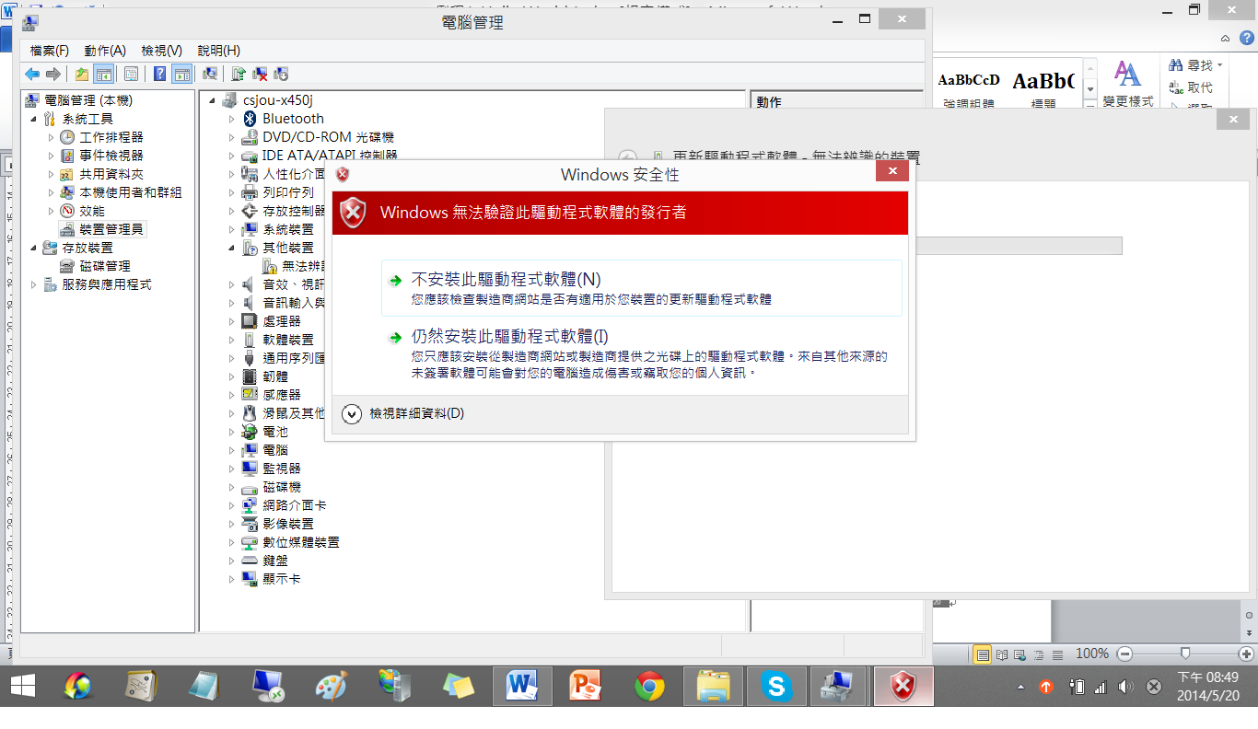The image size is (1258, 729).
Task: Select 共用資料夾 in left tree
Action: tap(102, 174)
